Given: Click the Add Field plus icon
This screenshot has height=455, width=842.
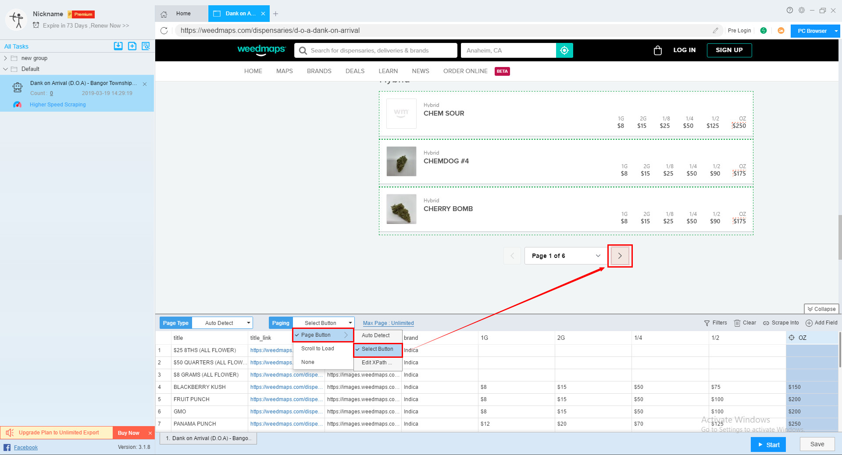Looking at the screenshot, I should coord(809,323).
